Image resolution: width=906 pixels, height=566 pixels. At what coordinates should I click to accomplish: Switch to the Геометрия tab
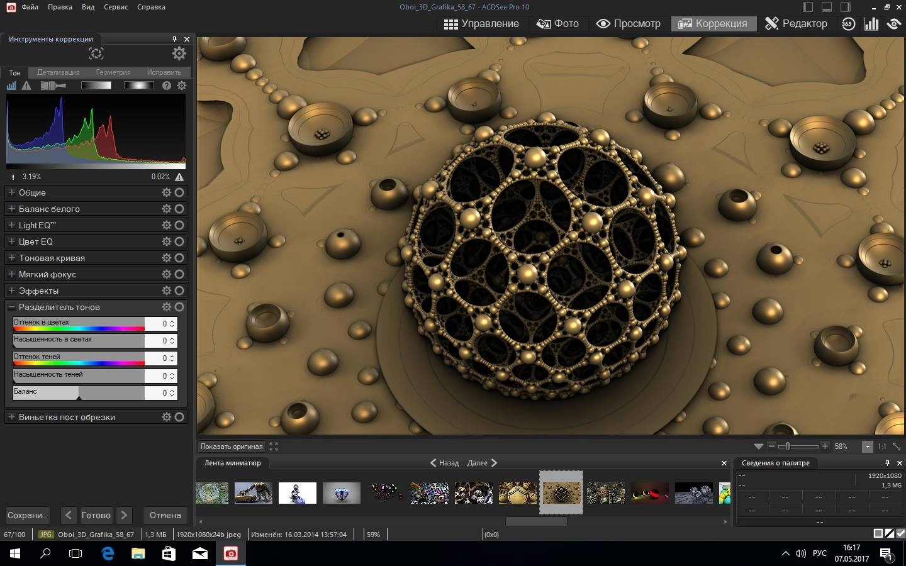point(113,72)
